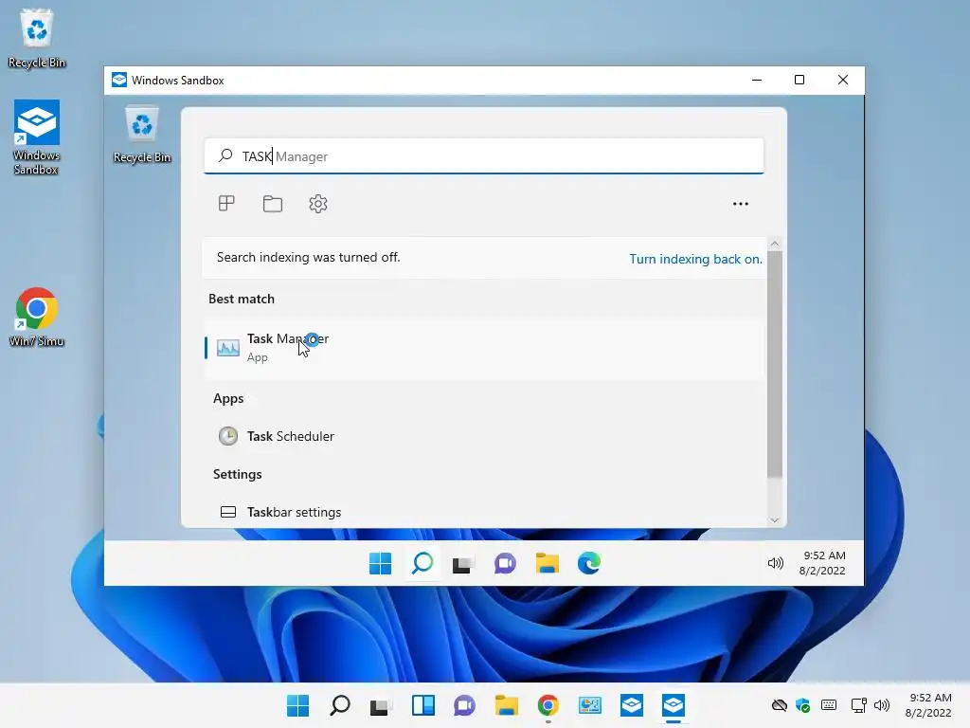This screenshot has width=970, height=728.
Task: Open File Explorer on Sandbox taskbar
Action: (x=547, y=563)
